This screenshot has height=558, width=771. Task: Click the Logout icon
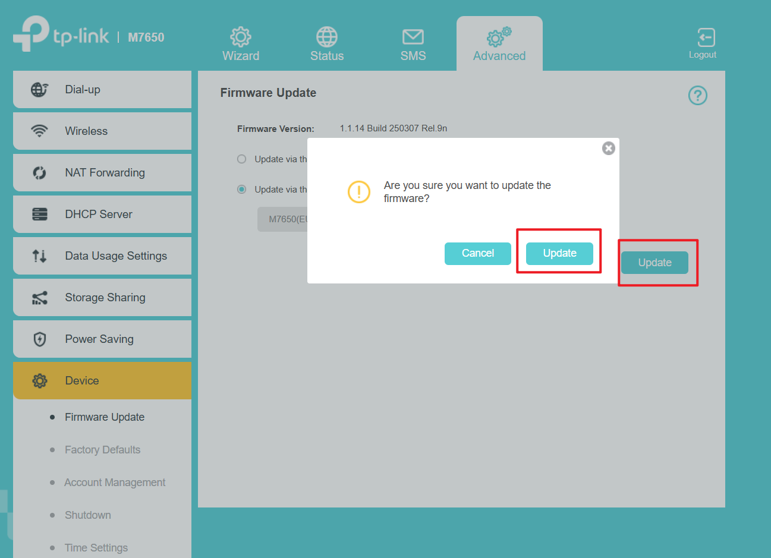pyautogui.click(x=706, y=38)
